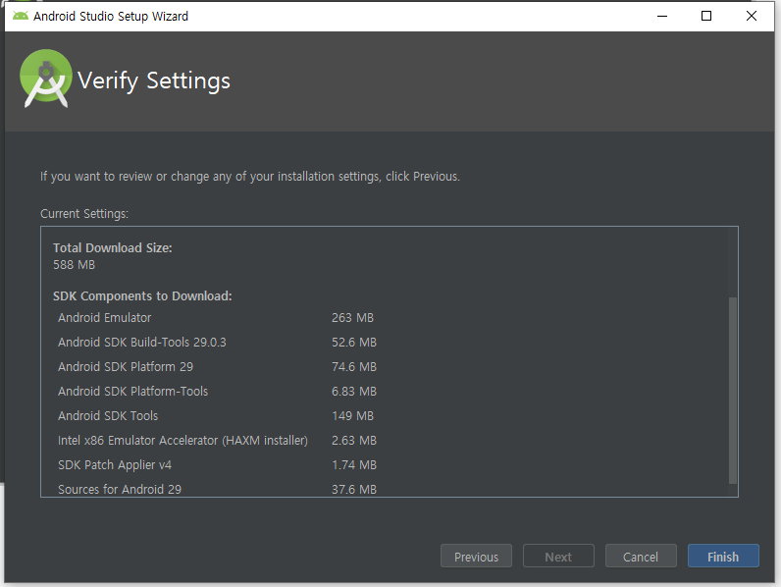Click the 2.63 MB size value
Image resolution: width=781 pixels, height=587 pixels.
(354, 441)
